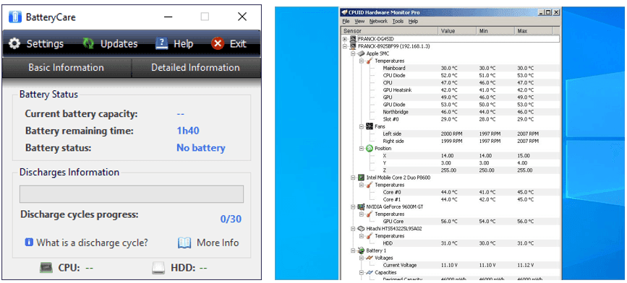Open the Network menu in Hardware Monitor

pos(378,21)
